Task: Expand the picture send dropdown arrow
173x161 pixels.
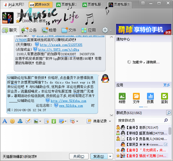Action: [40, 121]
